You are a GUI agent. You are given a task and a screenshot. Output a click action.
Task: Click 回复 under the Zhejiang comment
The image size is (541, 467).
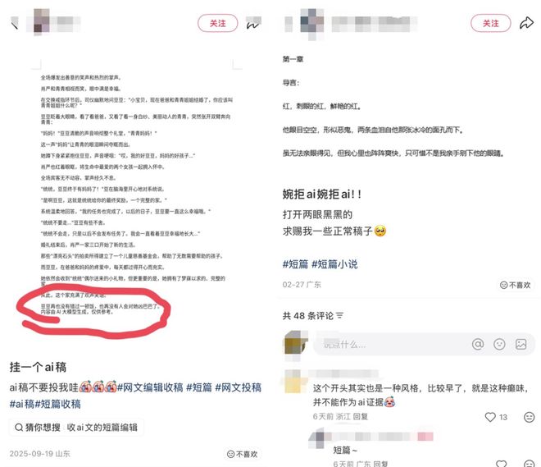(360, 417)
